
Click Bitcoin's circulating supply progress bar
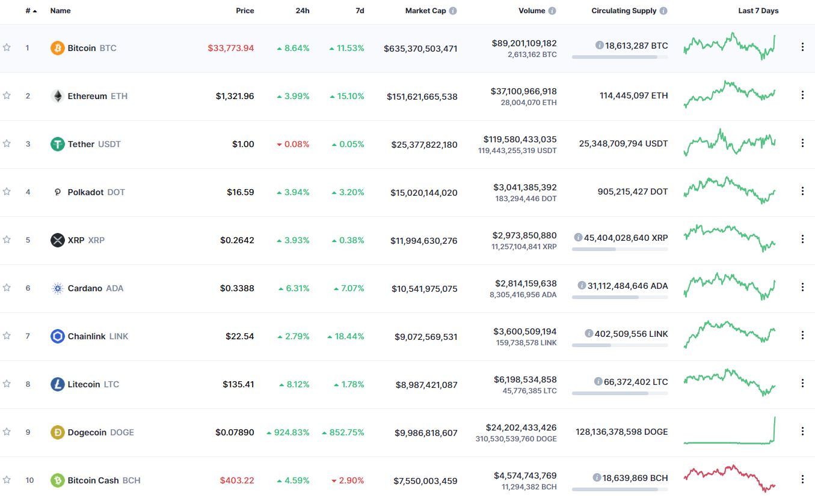[620, 57]
